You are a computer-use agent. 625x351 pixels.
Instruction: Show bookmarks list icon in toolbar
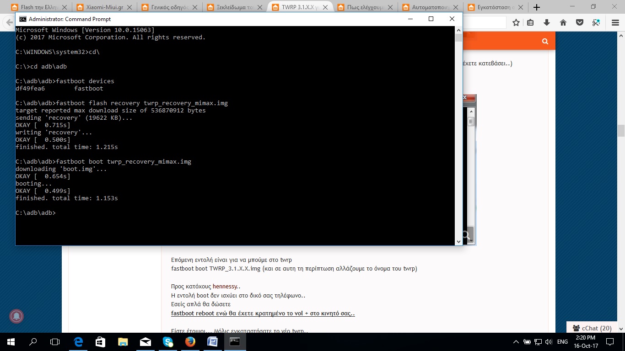tap(531, 22)
